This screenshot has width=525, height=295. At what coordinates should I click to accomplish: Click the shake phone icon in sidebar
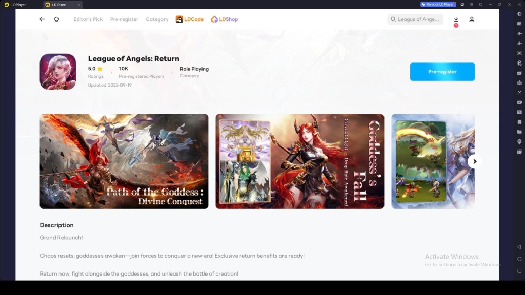click(519, 122)
